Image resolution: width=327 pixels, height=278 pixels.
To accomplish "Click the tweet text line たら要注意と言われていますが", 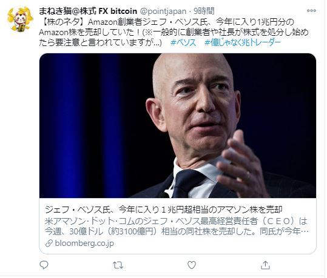I will (x=100, y=43).
